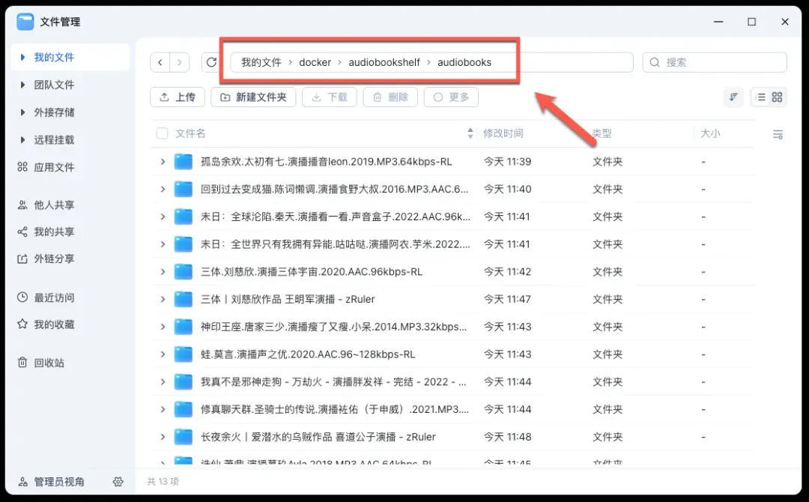Tick the select-all checkbox beside 文件名
This screenshot has height=502, width=809.
[x=162, y=133]
